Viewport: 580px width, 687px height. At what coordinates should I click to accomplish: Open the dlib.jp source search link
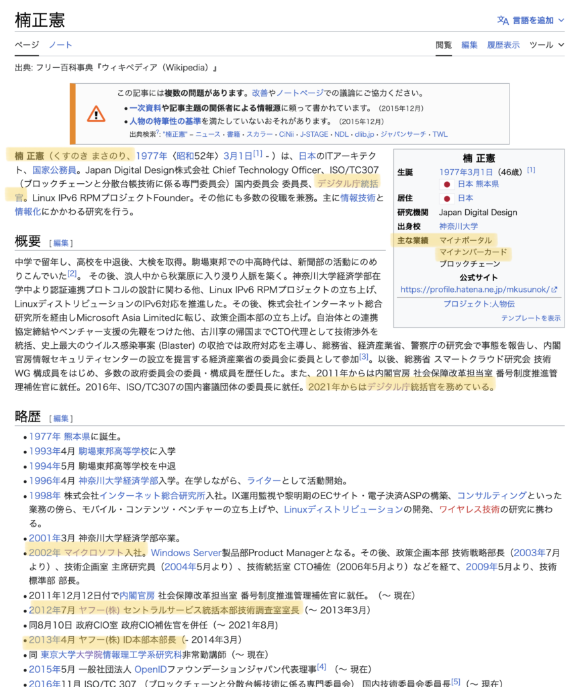[x=365, y=134]
